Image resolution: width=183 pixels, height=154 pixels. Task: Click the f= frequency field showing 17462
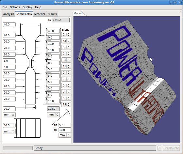coord(61,20)
